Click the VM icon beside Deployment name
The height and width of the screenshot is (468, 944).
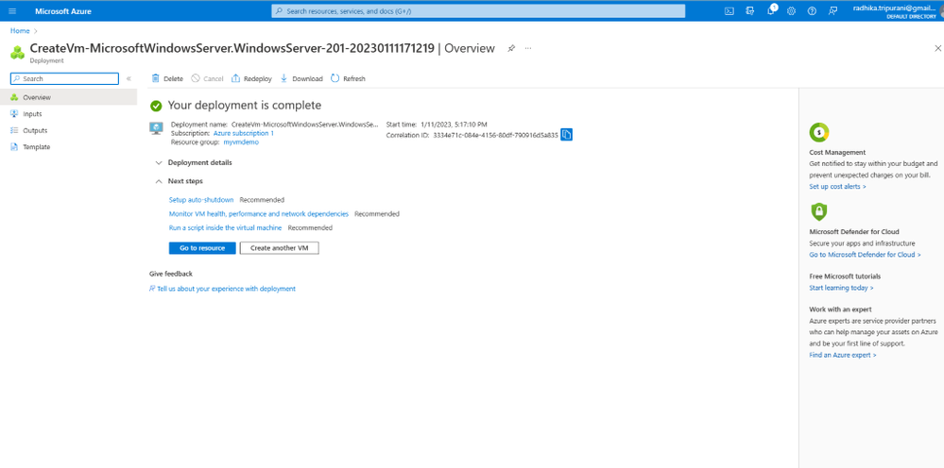156,128
